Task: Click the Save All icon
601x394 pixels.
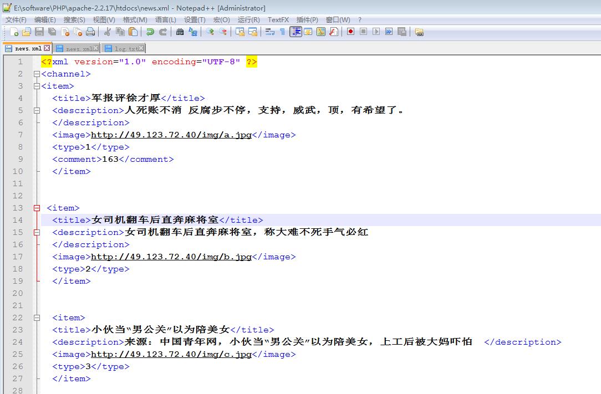Action: pyautogui.click(x=52, y=32)
